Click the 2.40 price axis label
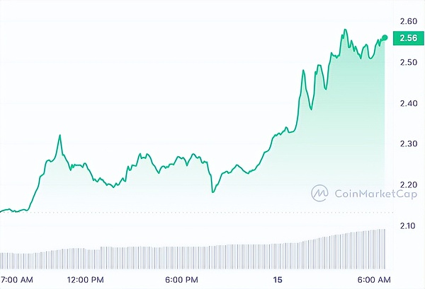 (407, 103)
